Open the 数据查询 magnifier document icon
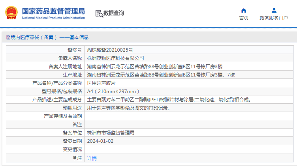Viewport: 297px width, 166px height. click(x=99, y=14)
